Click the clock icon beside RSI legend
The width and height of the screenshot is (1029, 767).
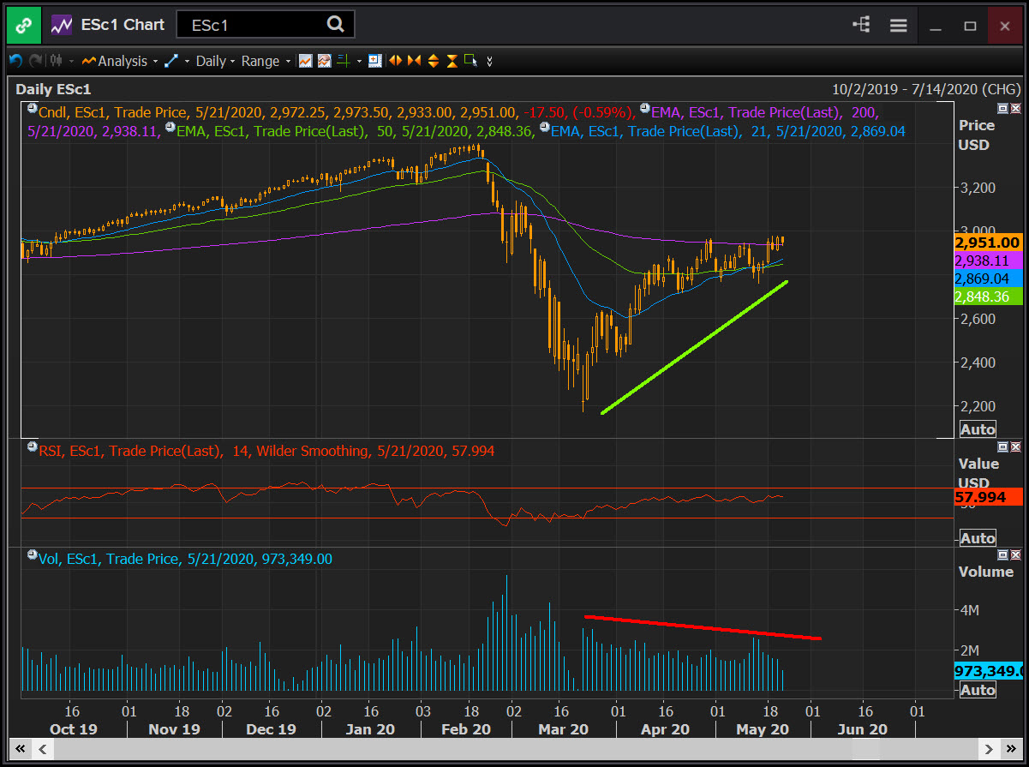click(x=33, y=447)
